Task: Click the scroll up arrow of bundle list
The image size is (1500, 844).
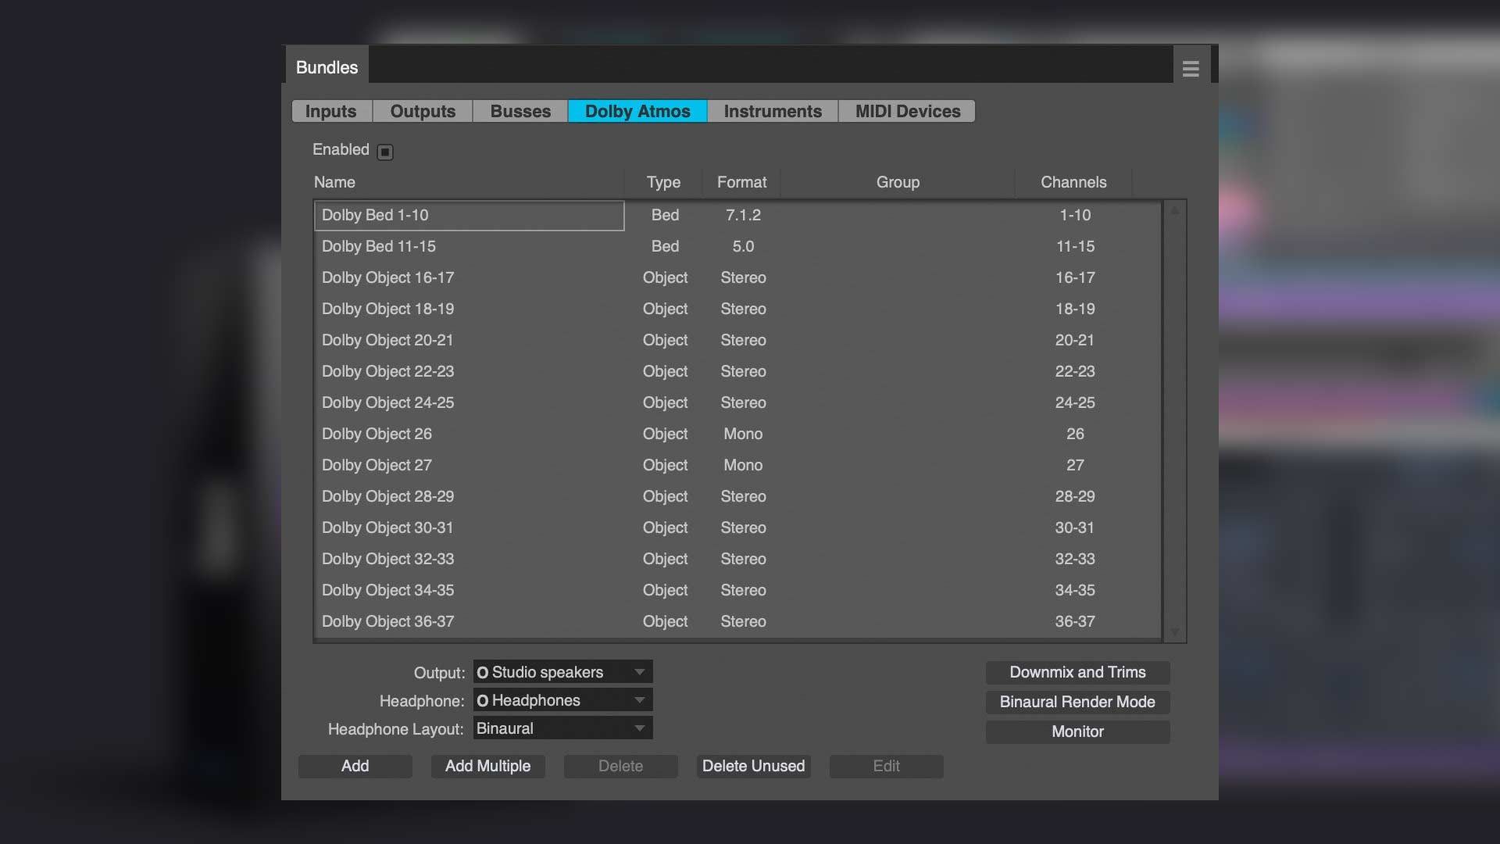Action: tap(1174, 210)
